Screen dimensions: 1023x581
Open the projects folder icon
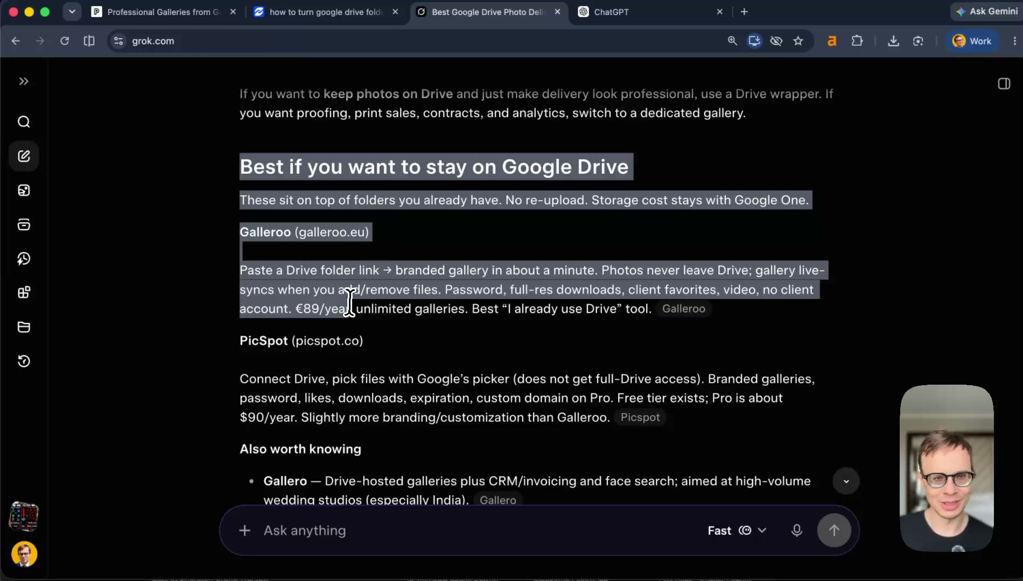[24, 327]
